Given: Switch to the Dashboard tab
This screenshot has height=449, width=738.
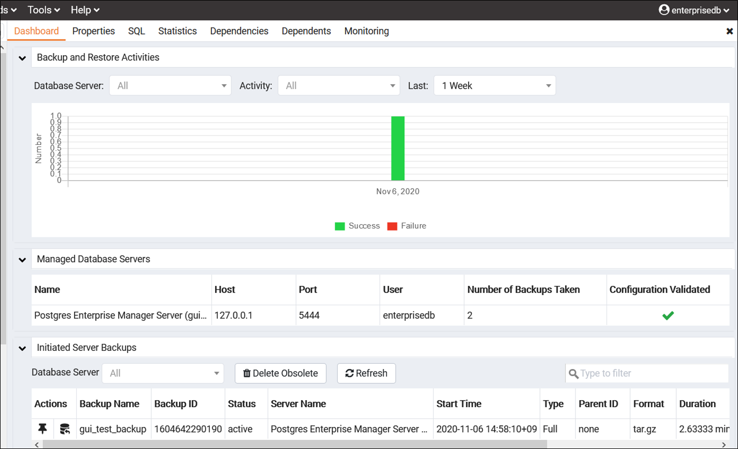Looking at the screenshot, I should [x=36, y=31].
